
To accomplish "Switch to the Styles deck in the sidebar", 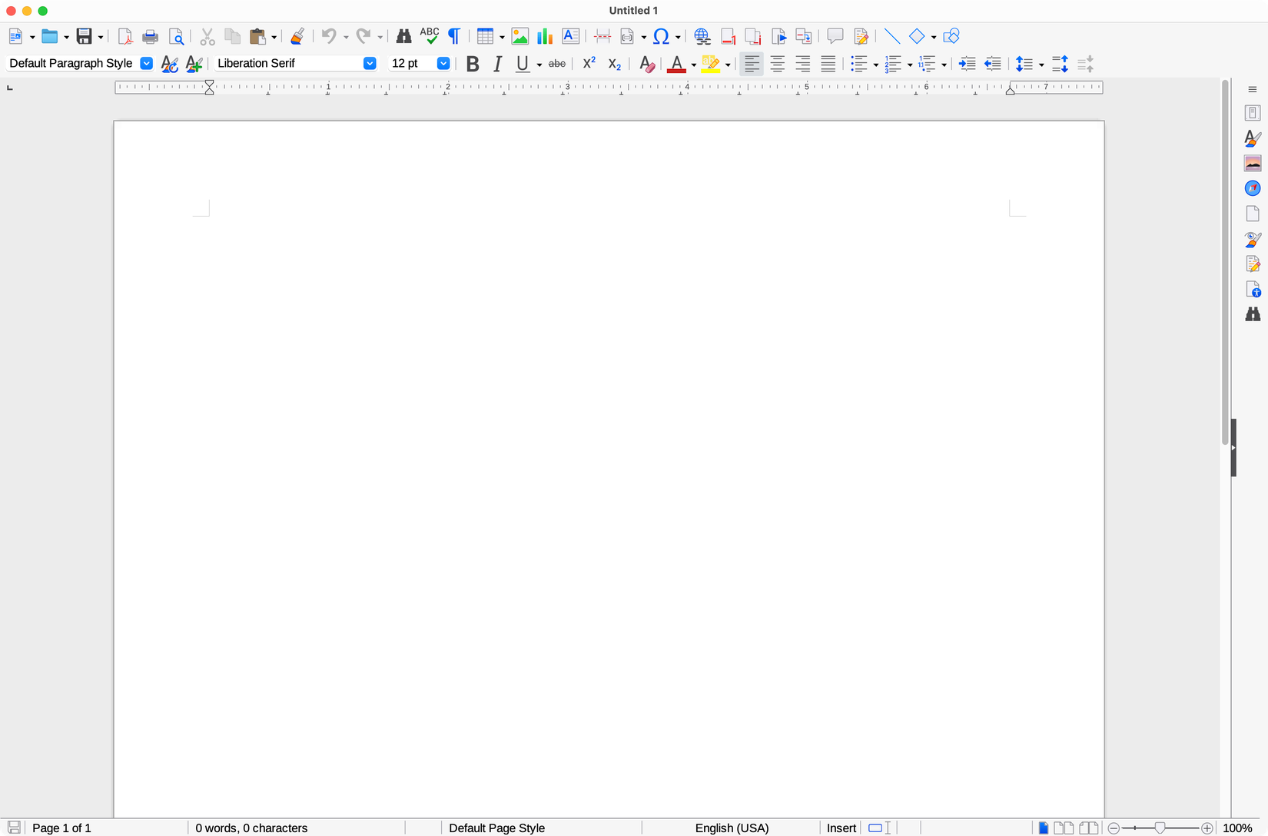I will click(1252, 138).
